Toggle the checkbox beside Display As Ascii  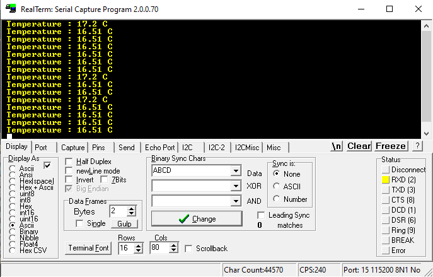click(x=47, y=165)
